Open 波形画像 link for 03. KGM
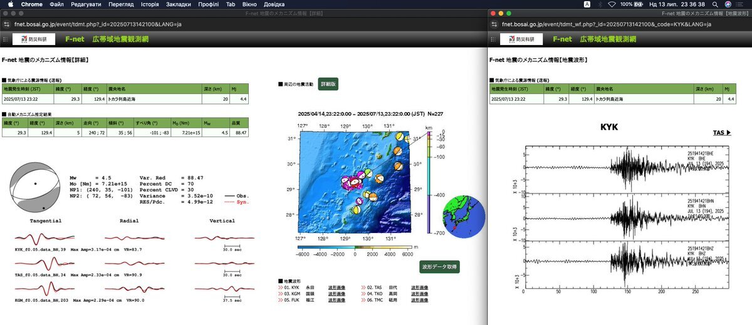 click(336, 293)
